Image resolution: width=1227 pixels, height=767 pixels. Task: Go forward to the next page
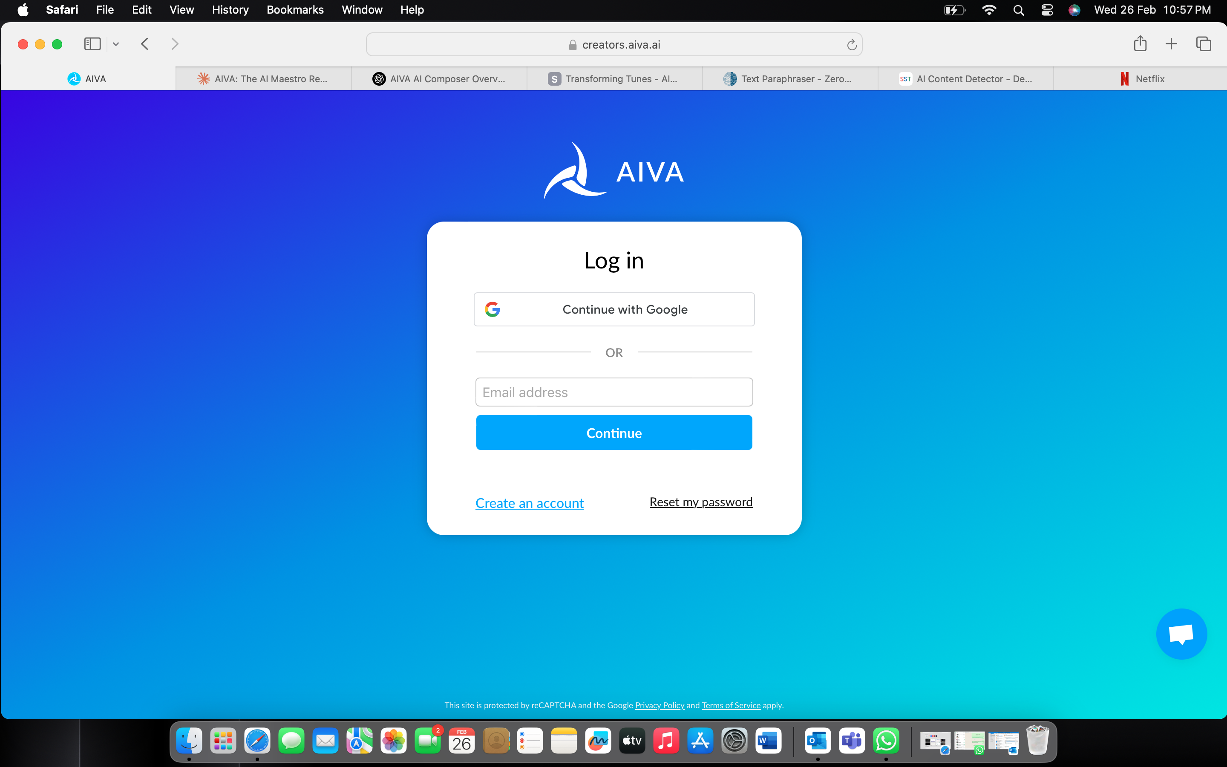click(175, 44)
